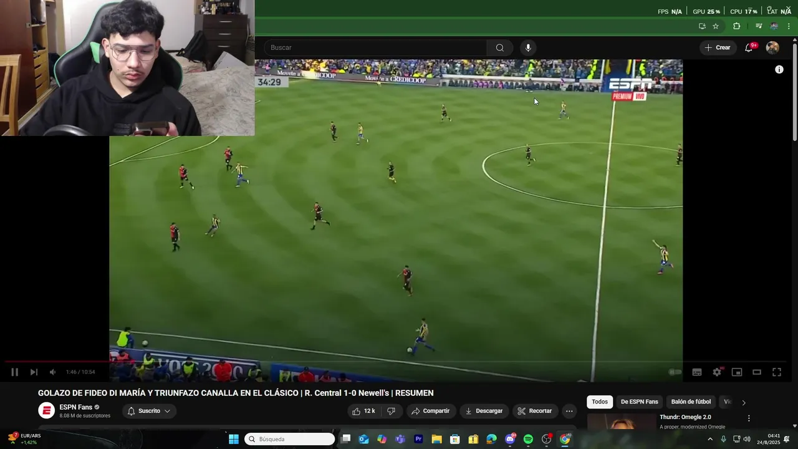Screen dimensions: 798x449
Task: Open Copilot from the taskbar
Action: coord(382,439)
